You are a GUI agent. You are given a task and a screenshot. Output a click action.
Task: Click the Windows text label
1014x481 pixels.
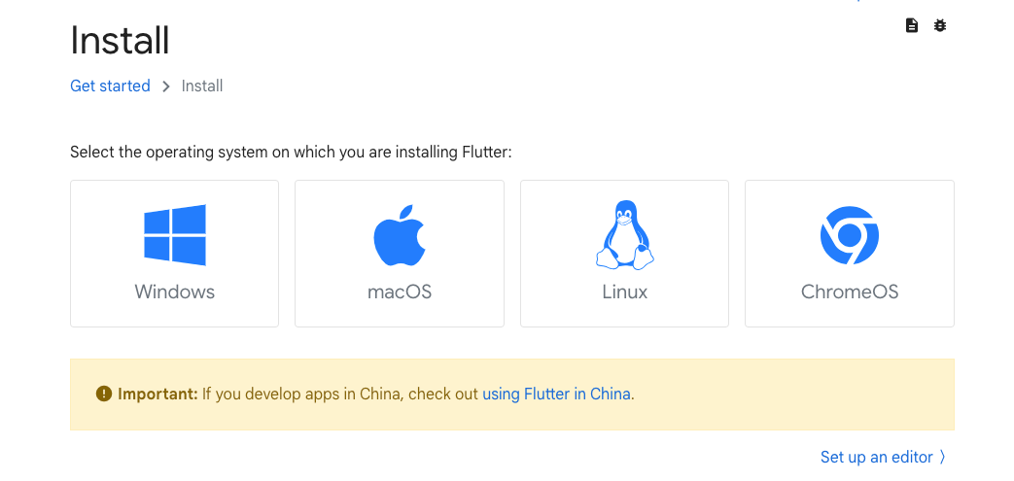[175, 292]
